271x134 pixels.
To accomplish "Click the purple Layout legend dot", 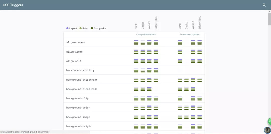I will (x=67, y=28).
